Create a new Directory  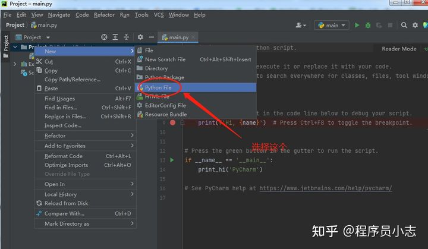pyautogui.click(x=196, y=68)
